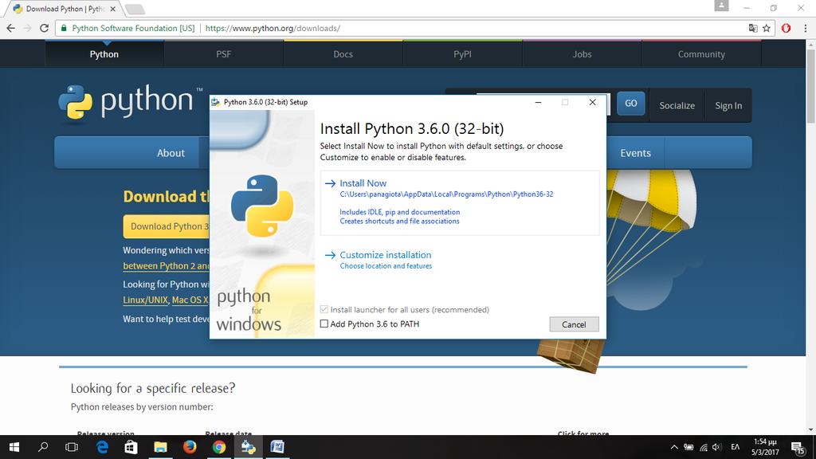Viewport: 816px width, 459px height.
Task: Click the Opera extension icon in Chrome toolbar
Action: pyautogui.click(x=786, y=28)
